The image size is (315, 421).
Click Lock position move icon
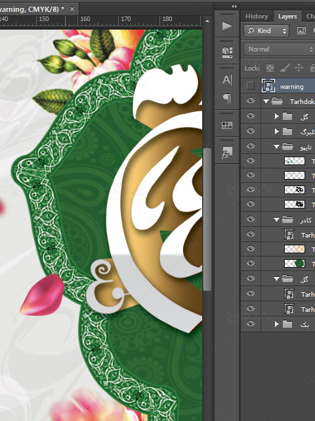(x=299, y=68)
